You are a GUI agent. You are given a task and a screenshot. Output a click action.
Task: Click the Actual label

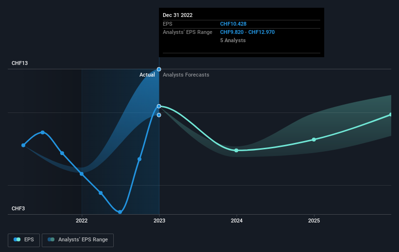click(x=147, y=75)
